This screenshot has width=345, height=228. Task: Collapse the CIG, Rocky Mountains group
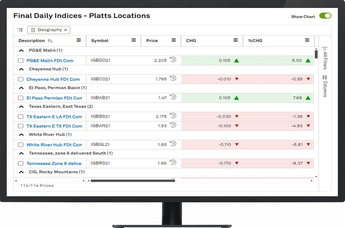[x=21, y=172]
